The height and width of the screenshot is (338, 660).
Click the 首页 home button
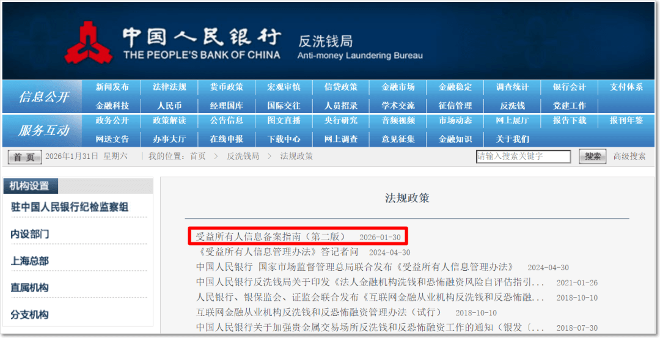(x=24, y=157)
